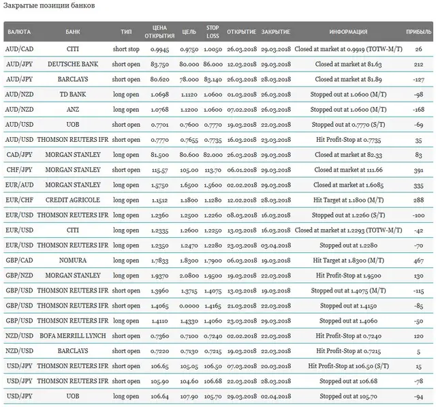Click the opening date 06.01.2018
Screen dimensions: 436x407
[242, 170]
